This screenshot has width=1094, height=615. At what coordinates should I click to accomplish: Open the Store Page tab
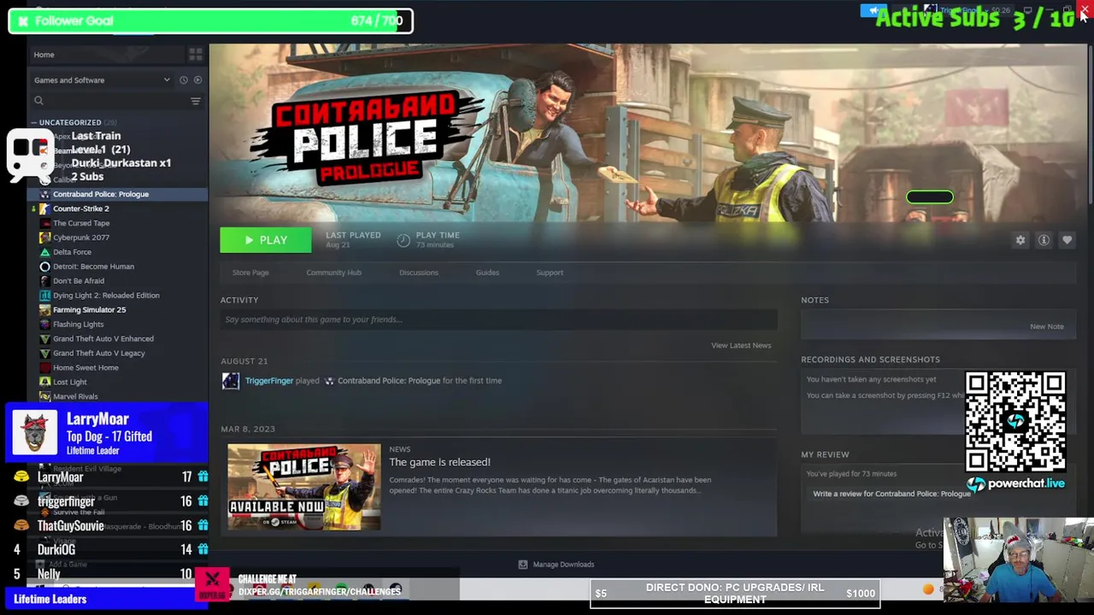pyautogui.click(x=250, y=272)
